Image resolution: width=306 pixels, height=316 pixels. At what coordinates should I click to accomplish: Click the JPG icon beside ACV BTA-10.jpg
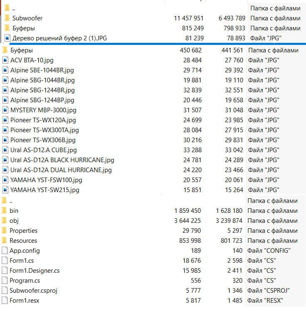click(5, 60)
